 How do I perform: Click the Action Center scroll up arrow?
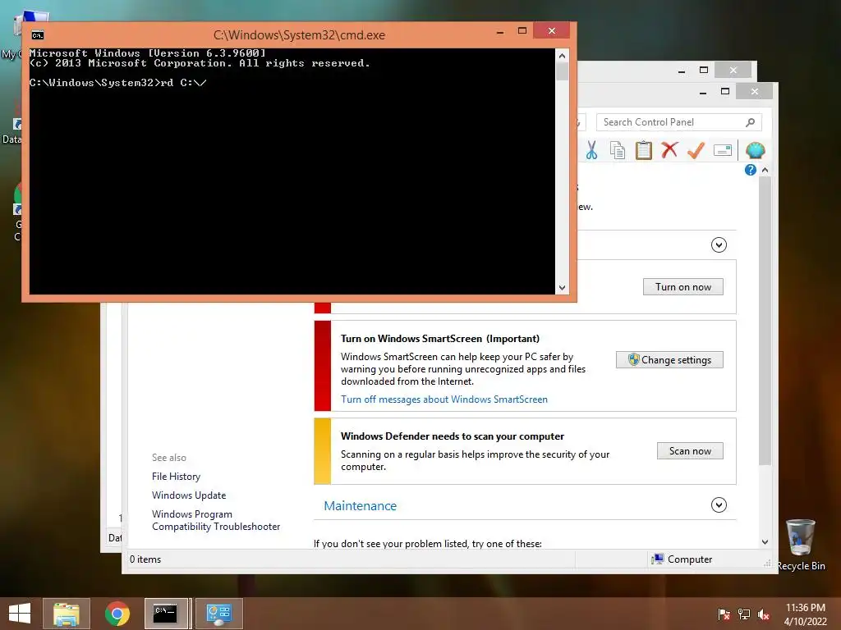(x=765, y=170)
